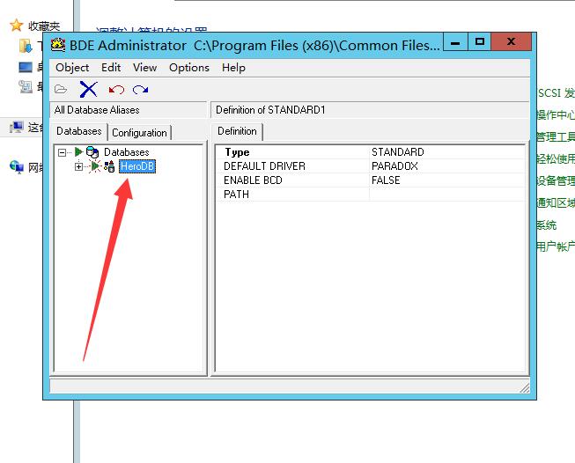This screenshot has height=463, width=575.
Task: Click the favorites star icon in Explorer
Action: [x=16, y=26]
